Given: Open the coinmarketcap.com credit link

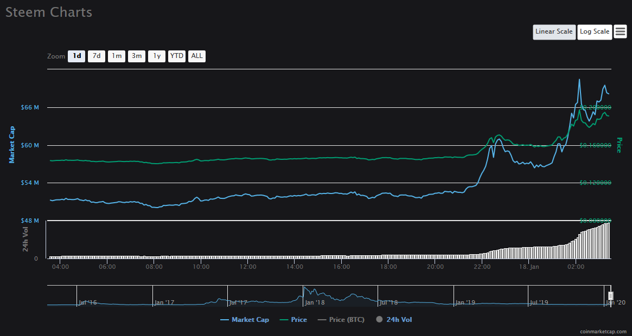Looking at the screenshot, I should pos(603,331).
